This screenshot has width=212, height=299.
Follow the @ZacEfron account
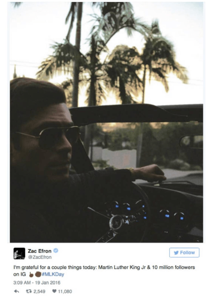point(184,252)
